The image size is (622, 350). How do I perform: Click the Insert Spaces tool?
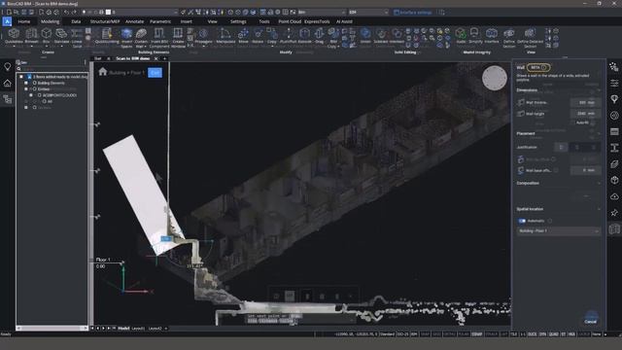pyautogui.click(x=126, y=38)
